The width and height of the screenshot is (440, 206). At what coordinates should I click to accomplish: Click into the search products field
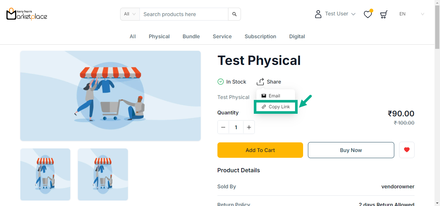(x=184, y=14)
